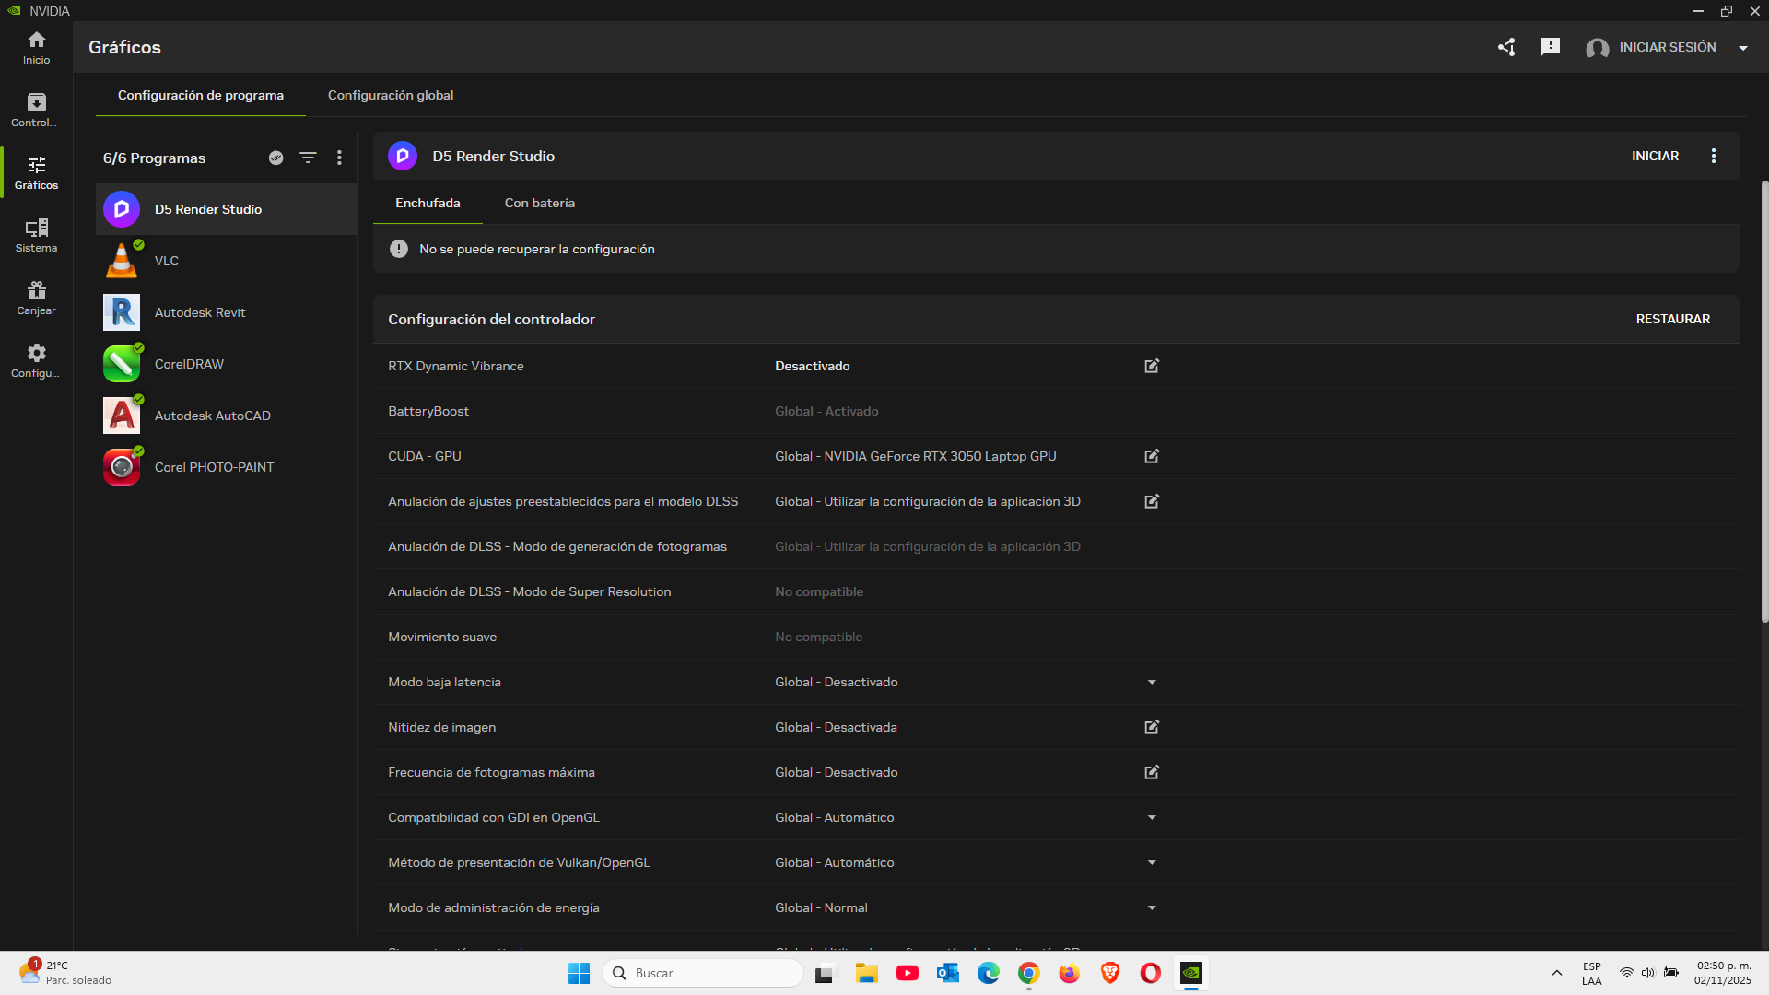Edit the CUDA - GPU setting

[1152, 456]
